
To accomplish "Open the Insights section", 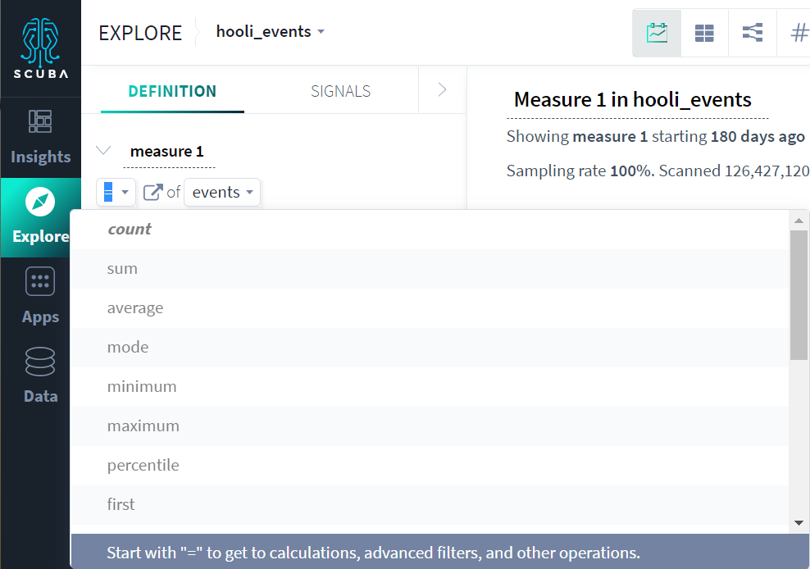I will tap(40, 138).
